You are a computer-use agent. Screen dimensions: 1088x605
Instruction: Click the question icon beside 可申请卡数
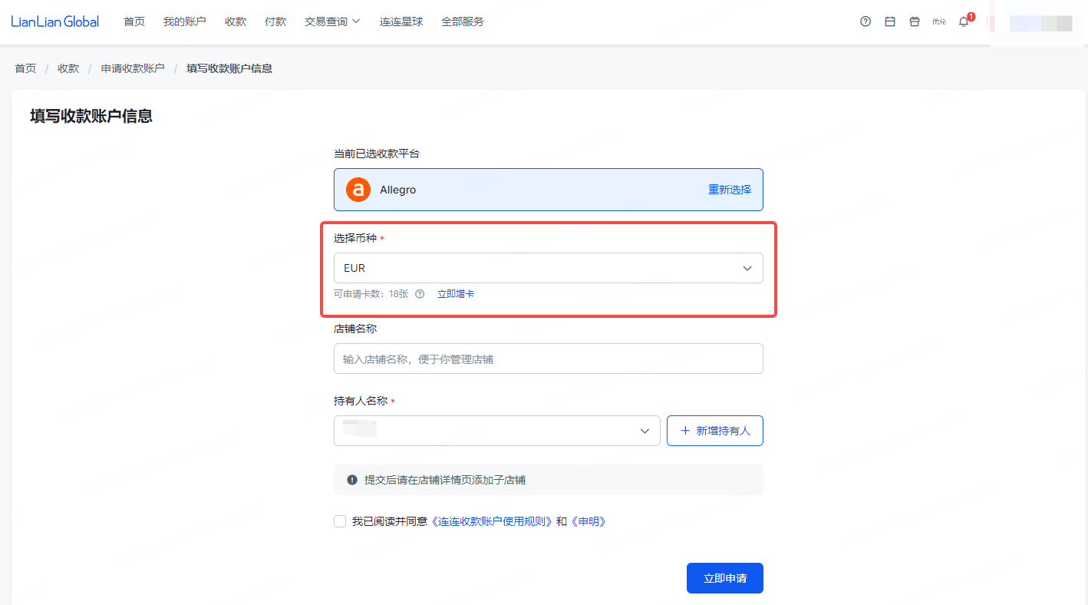tap(420, 293)
